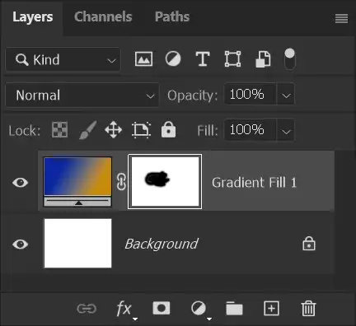Filter for pixel layers

[143, 59]
